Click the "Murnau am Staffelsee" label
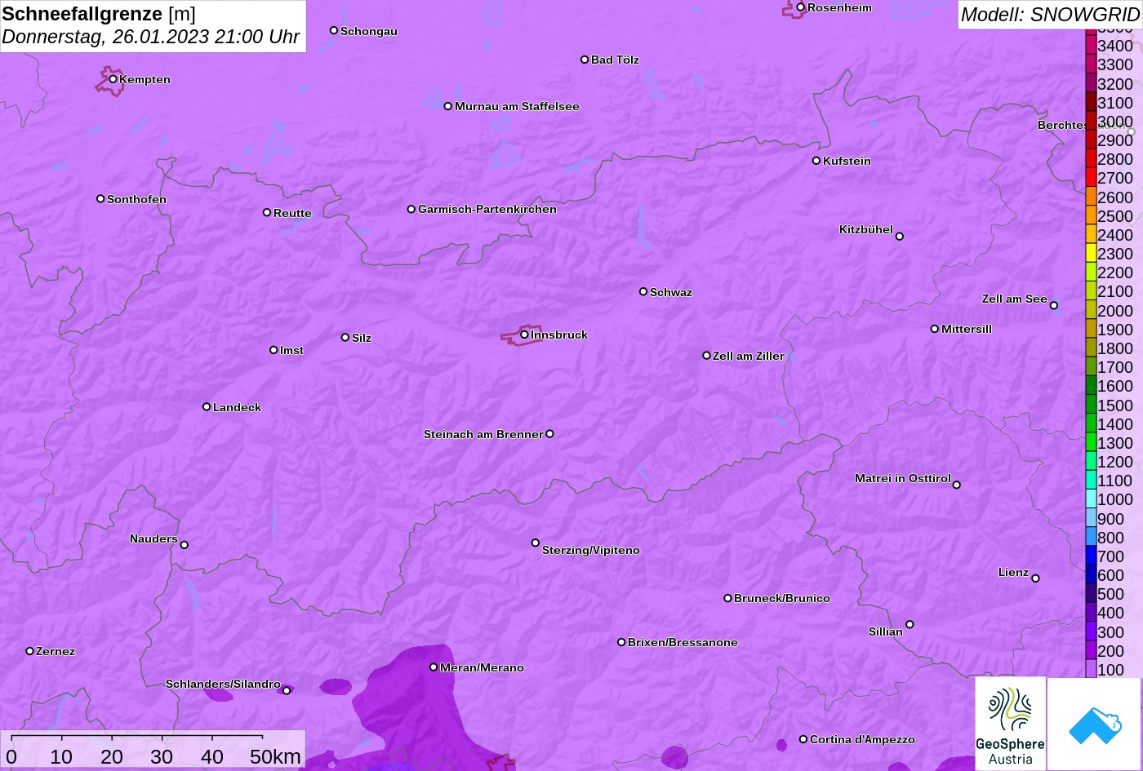The image size is (1143, 771). (x=517, y=107)
